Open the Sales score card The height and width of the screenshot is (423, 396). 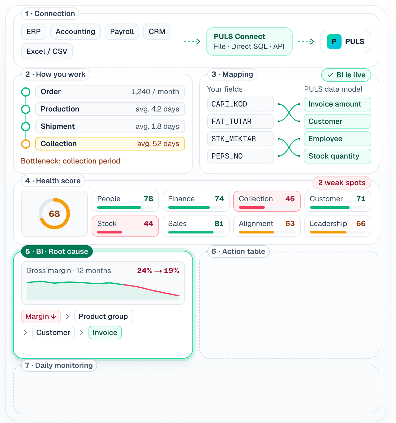click(196, 226)
